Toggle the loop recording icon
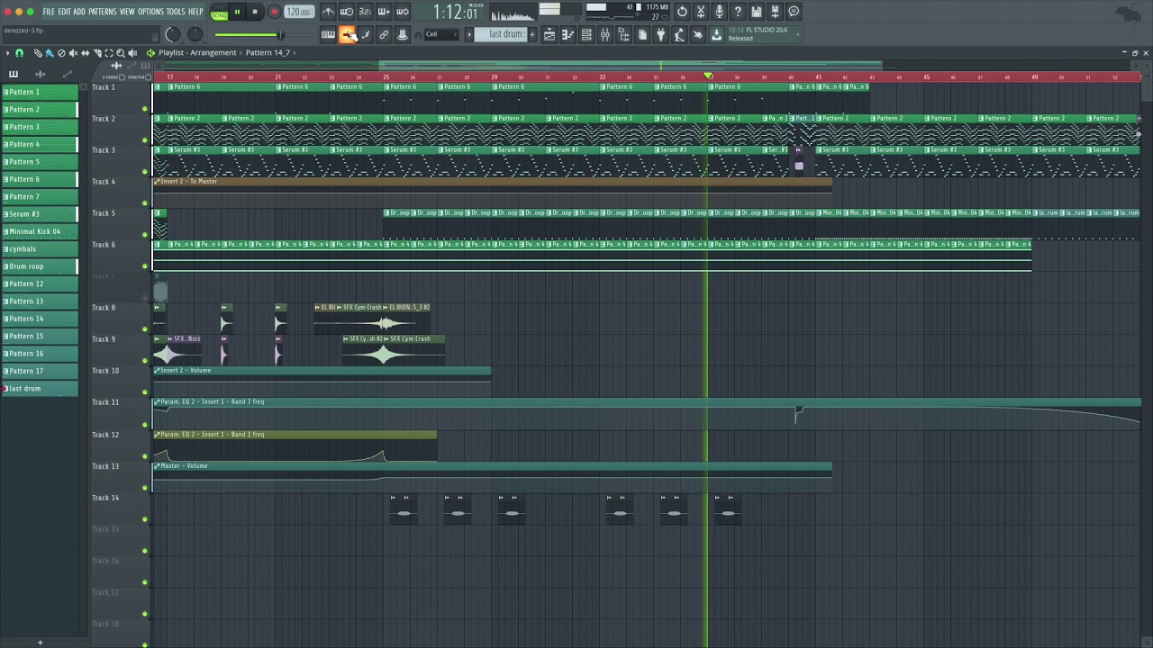The image size is (1153, 648). (402, 12)
